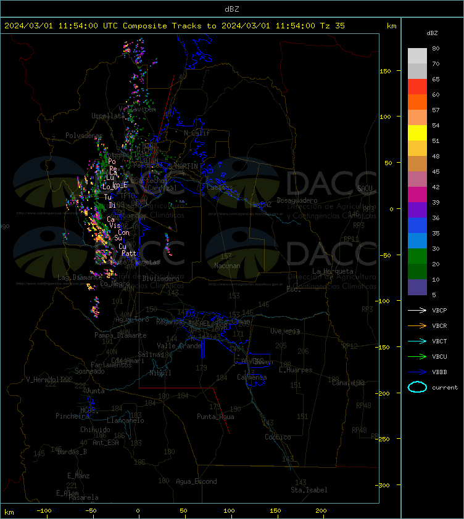The height and width of the screenshot is (519, 464).
Task: Click the 'Llancanelo' map label
Action: click(x=125, y=420)
